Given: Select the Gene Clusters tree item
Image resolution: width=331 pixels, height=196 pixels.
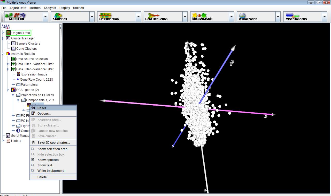Looking at the screenshot, I should coord(26,48).
